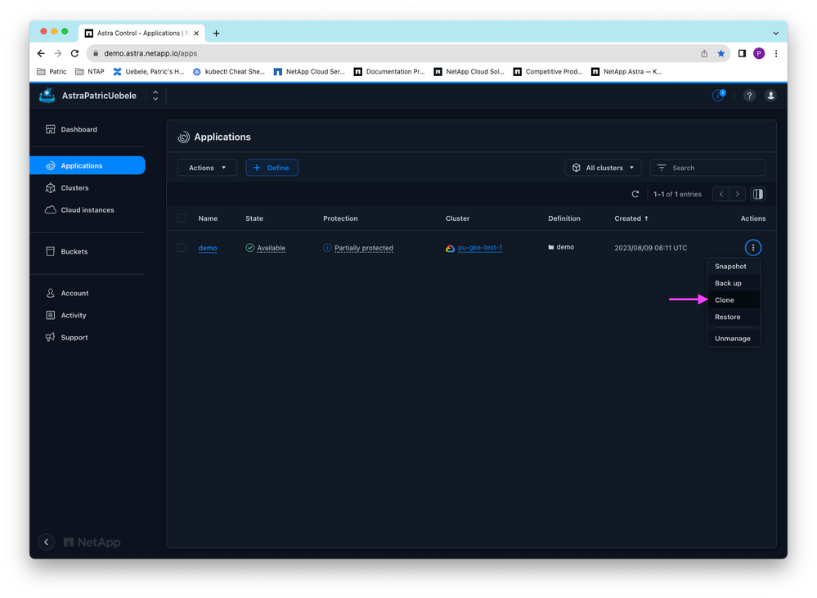Open Account in the sidebar

[88, 293]
